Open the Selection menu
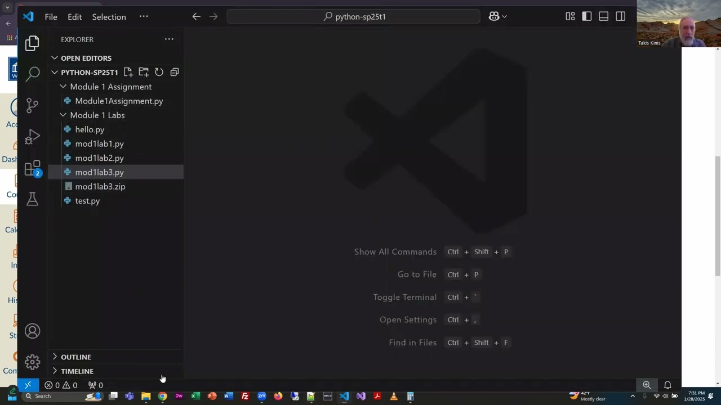The height and width of the screenshot is (405, 721). [x=109, y=17]
